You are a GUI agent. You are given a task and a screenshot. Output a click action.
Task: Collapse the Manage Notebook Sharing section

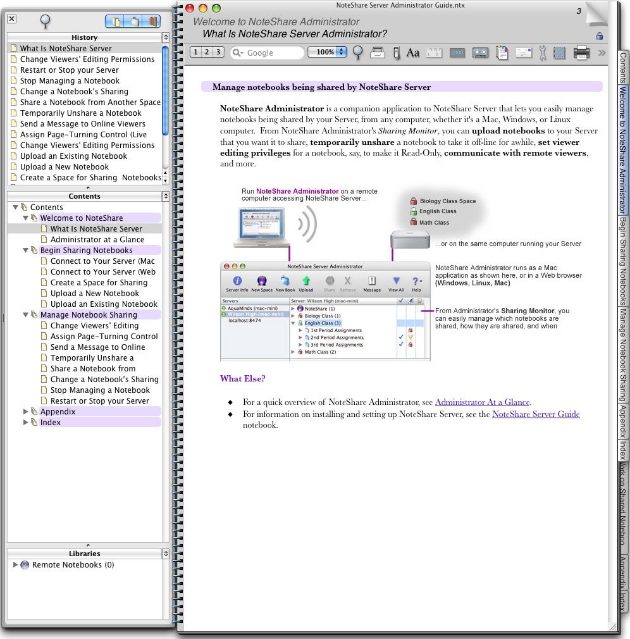pos(26,314)
